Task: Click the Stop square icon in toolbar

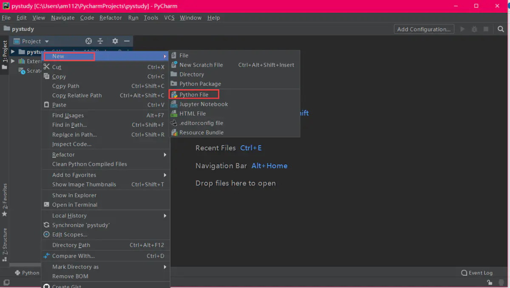Action: pyautogui.click(x=486, y=29)
